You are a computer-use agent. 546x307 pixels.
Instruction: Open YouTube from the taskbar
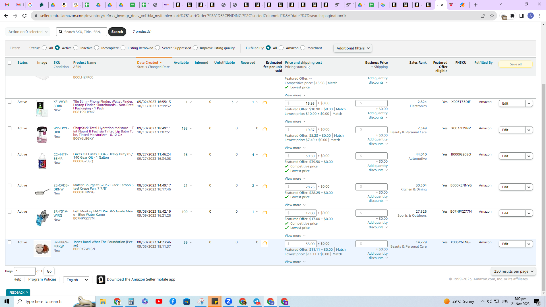point(159,301)
